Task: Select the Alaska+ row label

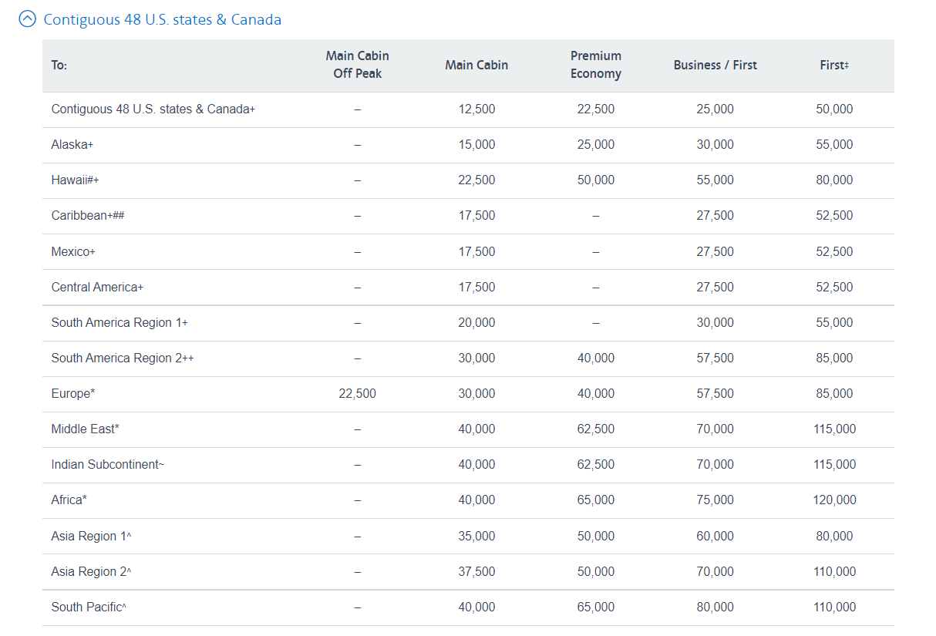Action: point(72,144)
